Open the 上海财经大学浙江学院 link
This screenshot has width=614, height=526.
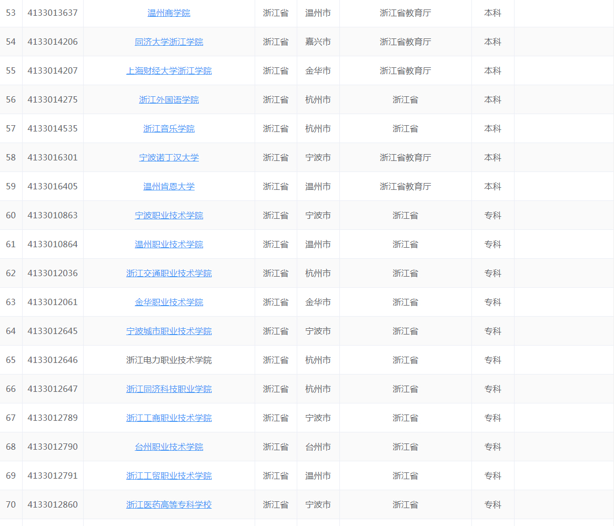[169, 71]
